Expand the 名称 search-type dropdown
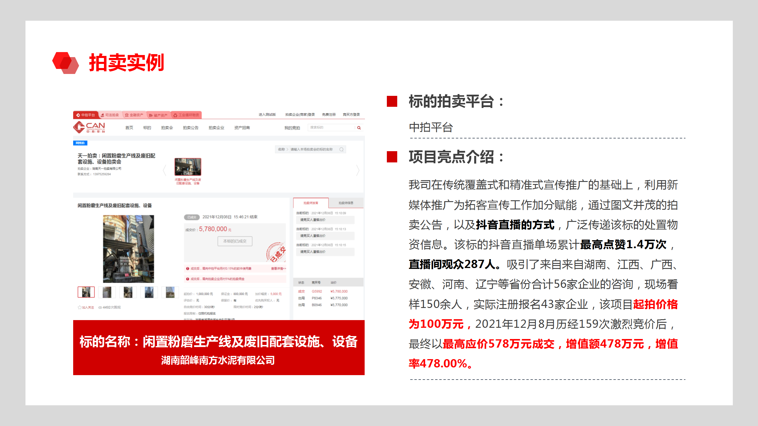 coord(283,149)
